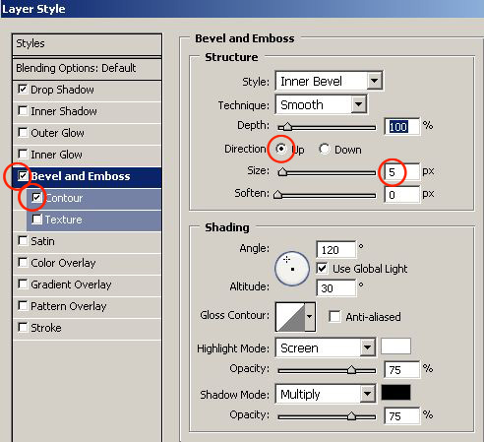This screenshot has width=484, height=442.
Task: Enable the Satin checkbox
Action: pyautogui.click(x=23, y=241)
